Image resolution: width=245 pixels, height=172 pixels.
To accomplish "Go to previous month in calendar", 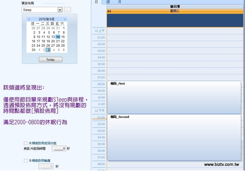I will (29, 19).
